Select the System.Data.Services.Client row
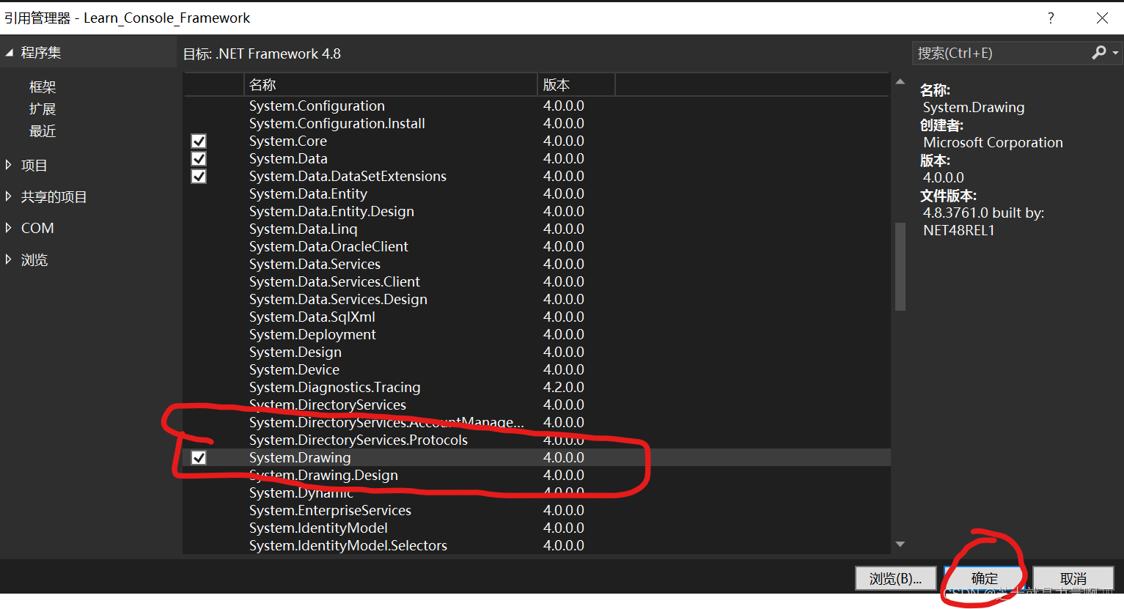 point(537,282)
